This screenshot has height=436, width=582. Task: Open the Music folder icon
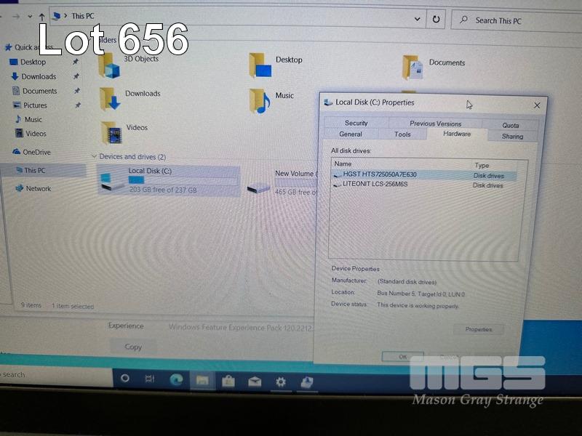(x=259, y=100)
